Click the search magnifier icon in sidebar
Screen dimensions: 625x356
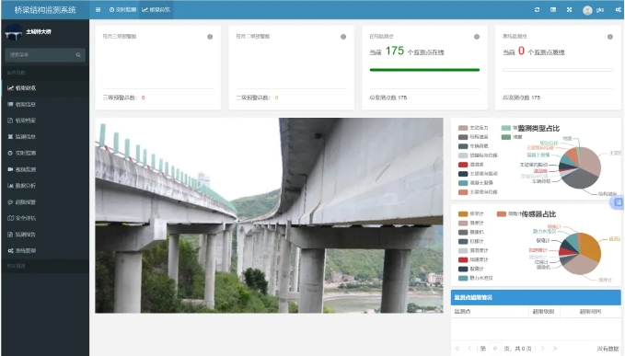(x=78, y=55)
